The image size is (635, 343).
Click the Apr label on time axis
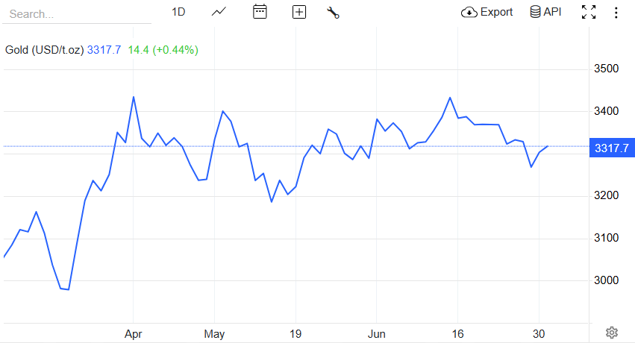[133, 335]
